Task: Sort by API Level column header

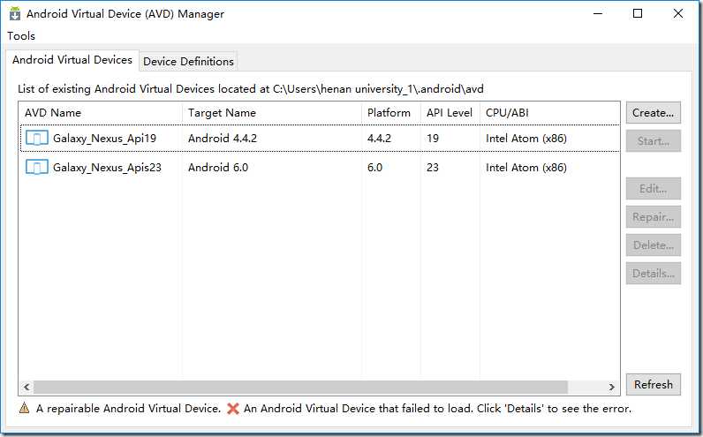Action: click(450, 113)
